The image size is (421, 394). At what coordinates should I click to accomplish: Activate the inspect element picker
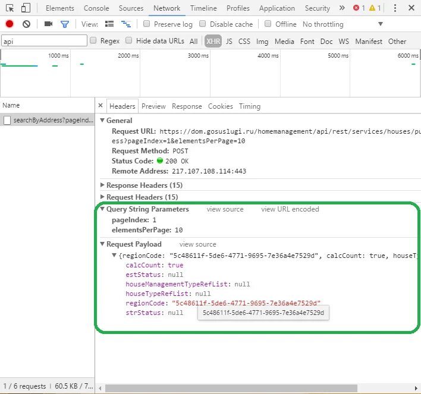10,8
